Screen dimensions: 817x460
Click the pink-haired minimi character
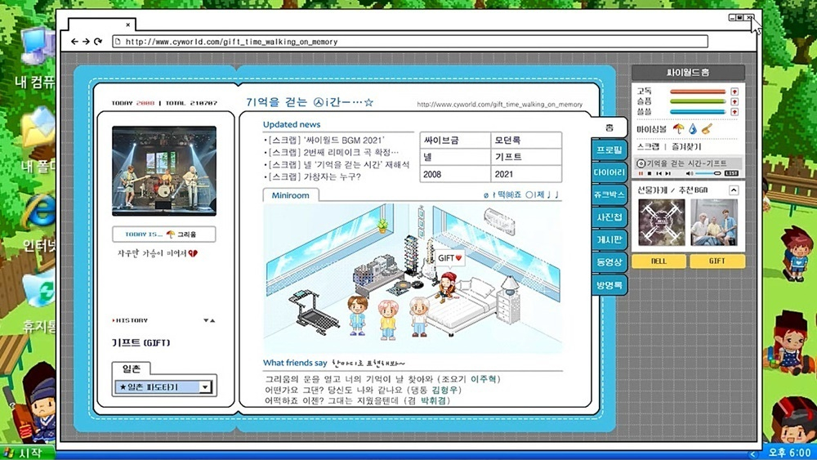click(x=387, y=319)
